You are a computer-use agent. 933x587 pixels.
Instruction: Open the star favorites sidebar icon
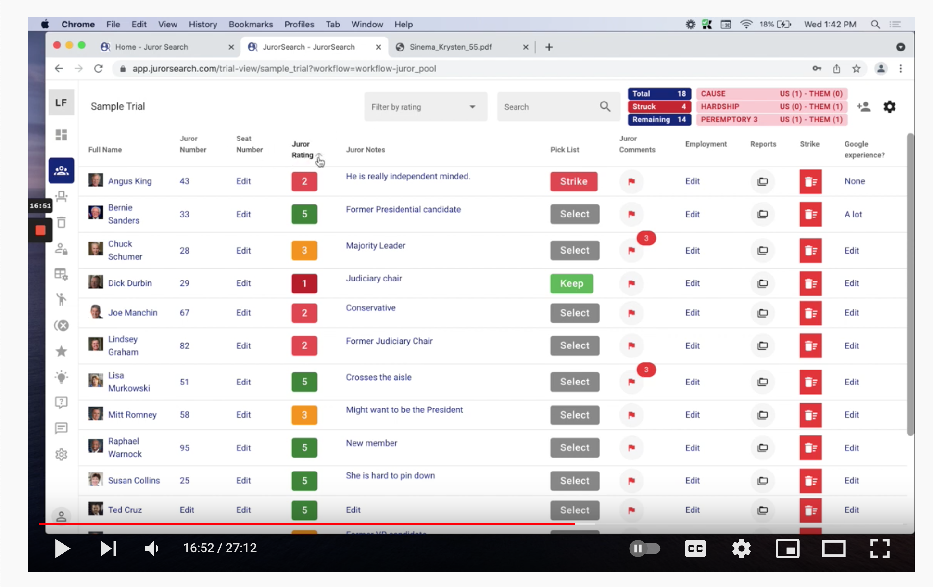pos(61,351)
